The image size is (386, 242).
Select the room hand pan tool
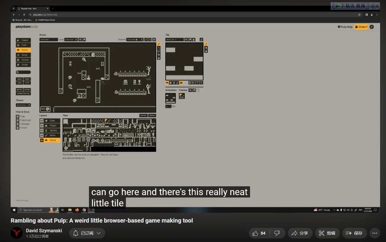pos(159,58)
